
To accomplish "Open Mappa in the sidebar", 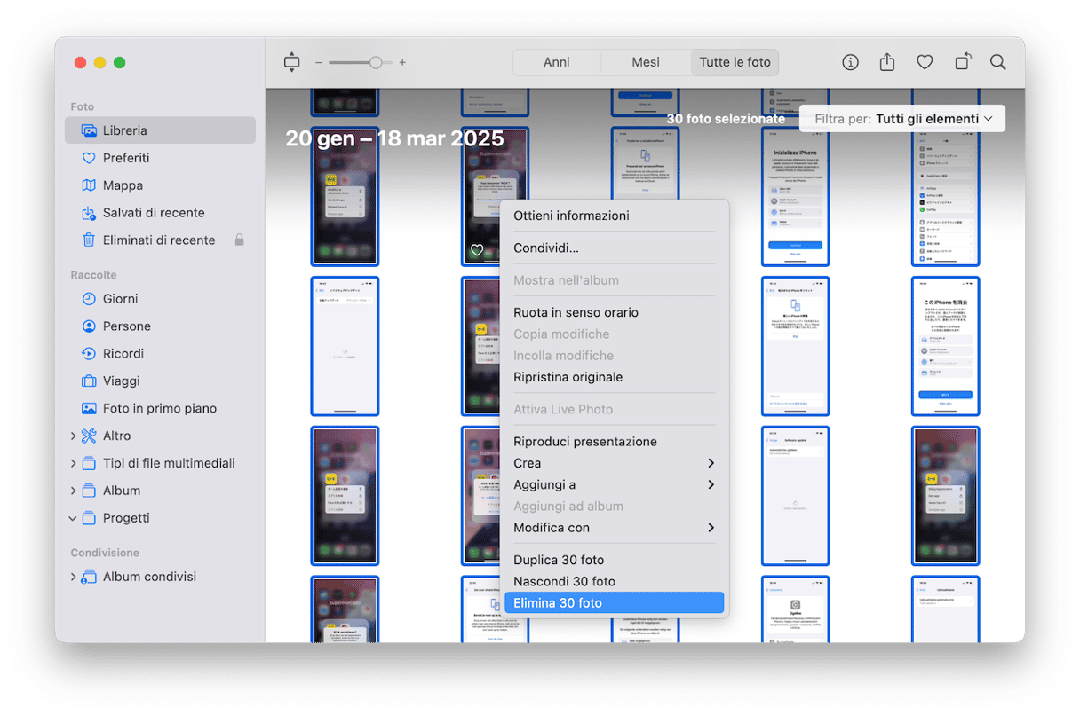I will tap(123, 185).
